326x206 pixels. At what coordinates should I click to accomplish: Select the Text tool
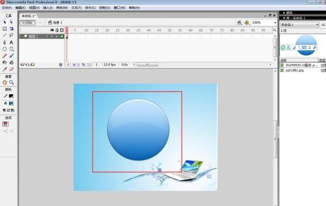point(11,42)
